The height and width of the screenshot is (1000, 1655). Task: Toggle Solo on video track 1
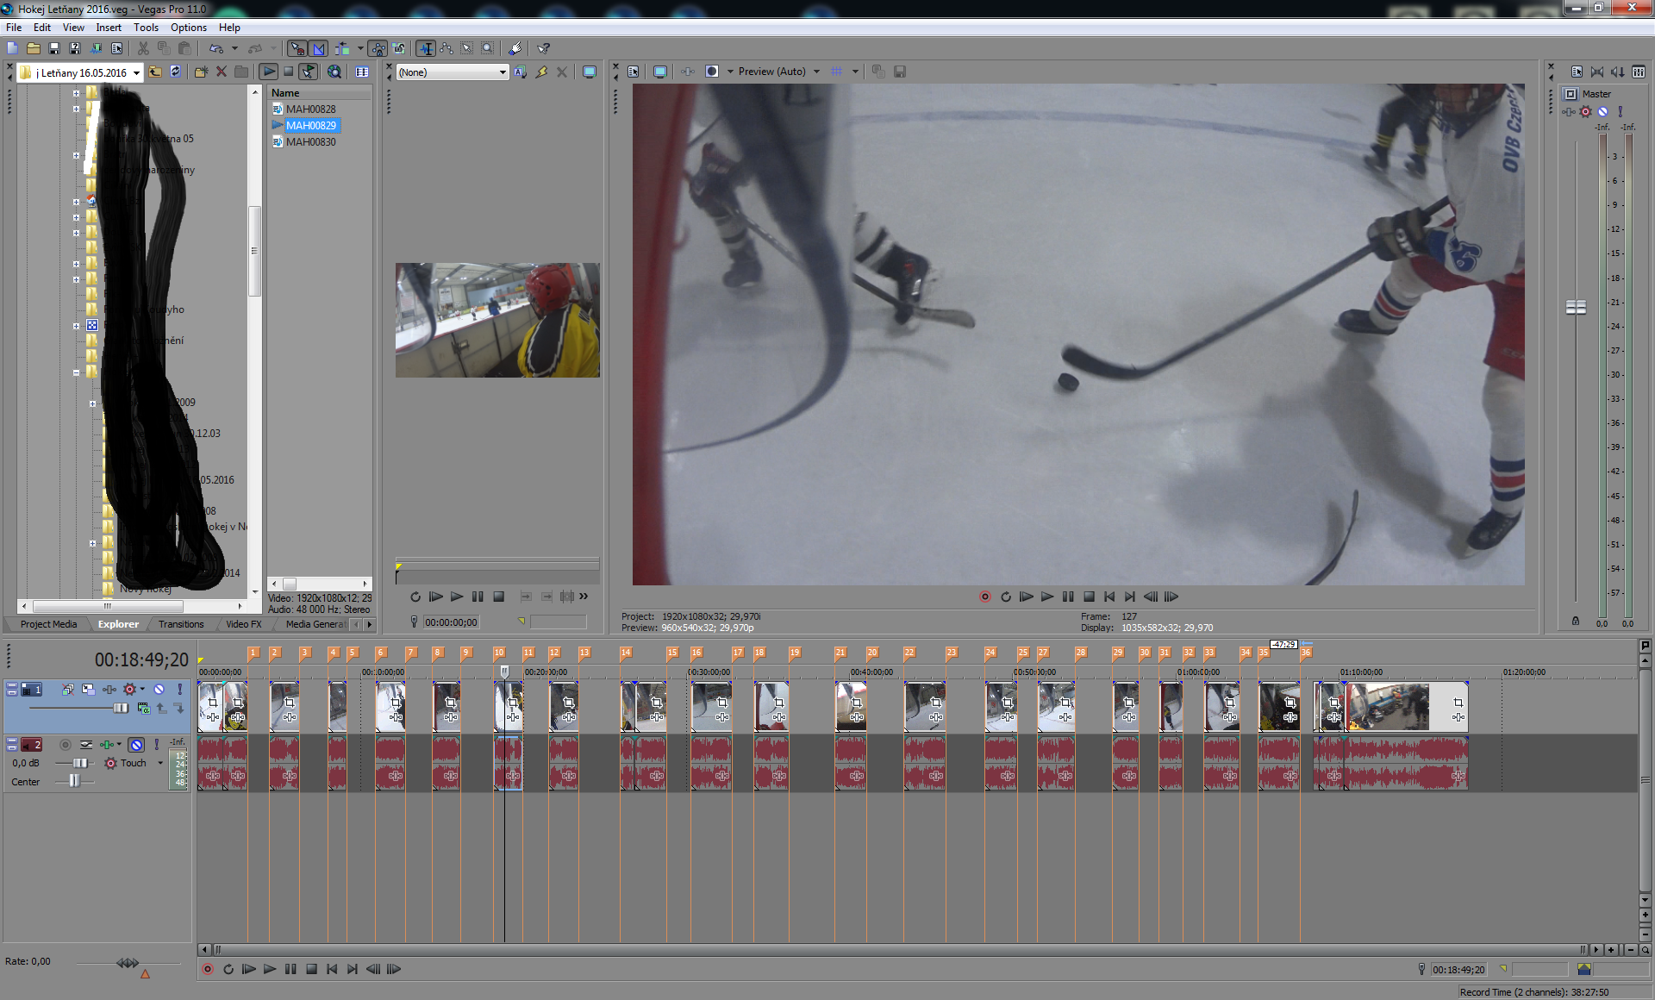pyautogui.click(x=179, y=689)
